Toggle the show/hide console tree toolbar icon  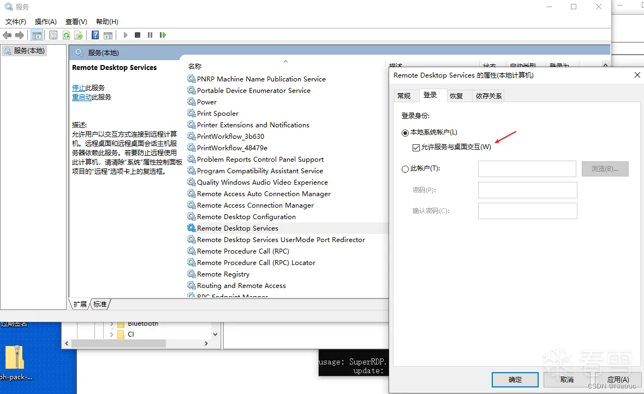pyautogui.click(x=37, y=36)
